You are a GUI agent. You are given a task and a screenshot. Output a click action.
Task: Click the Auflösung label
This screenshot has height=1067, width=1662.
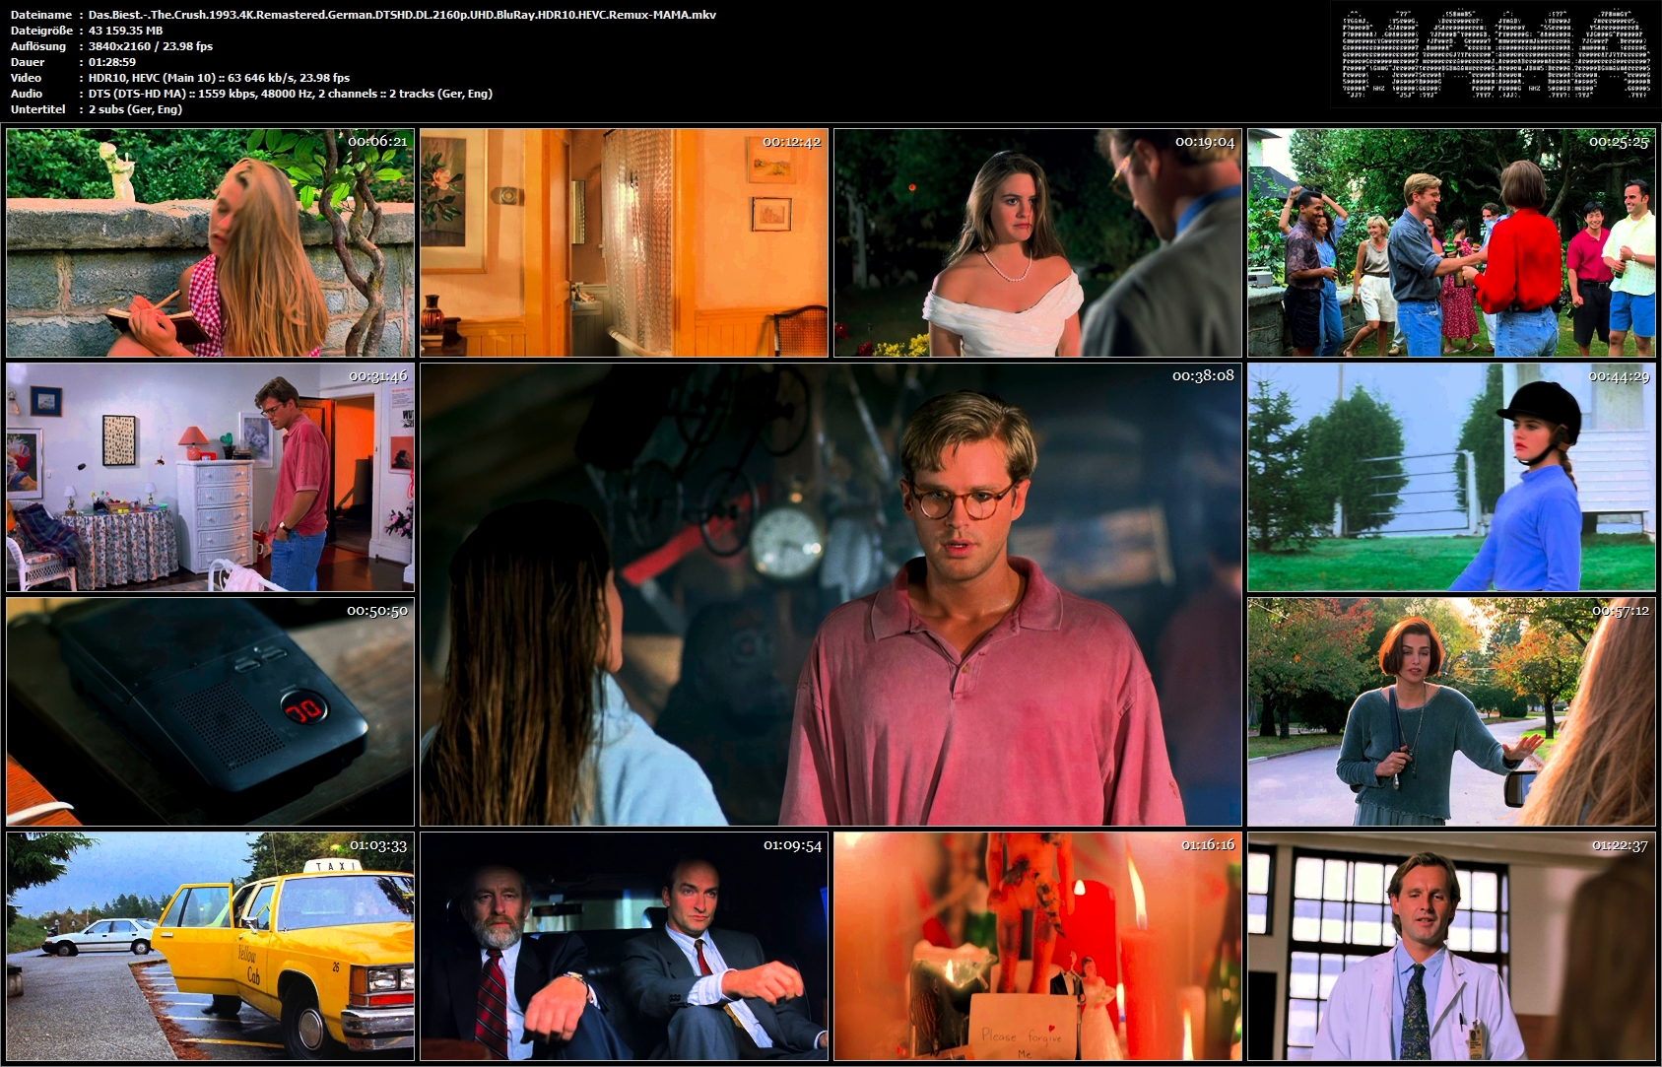38,46
